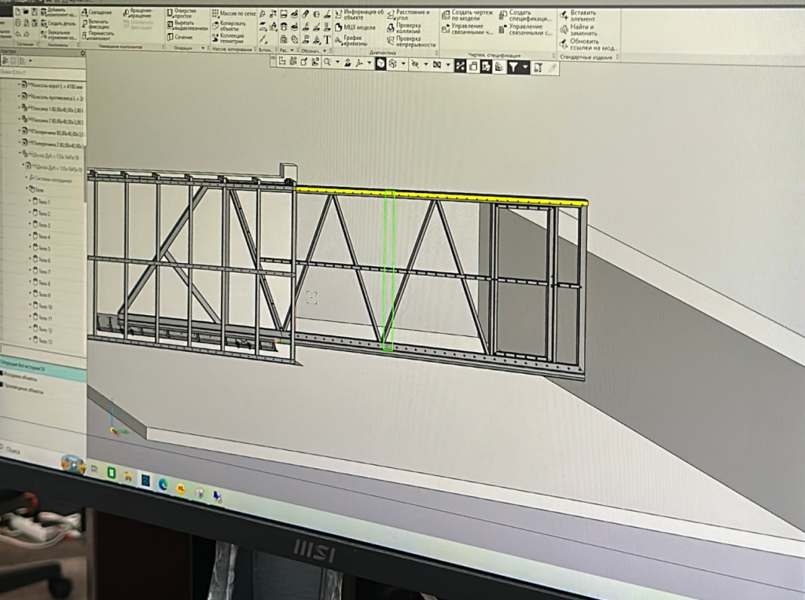Screen dimensions: 805x600
Task: Open the hide objects dropdown arrow
Action: click(x=425, y=64)
